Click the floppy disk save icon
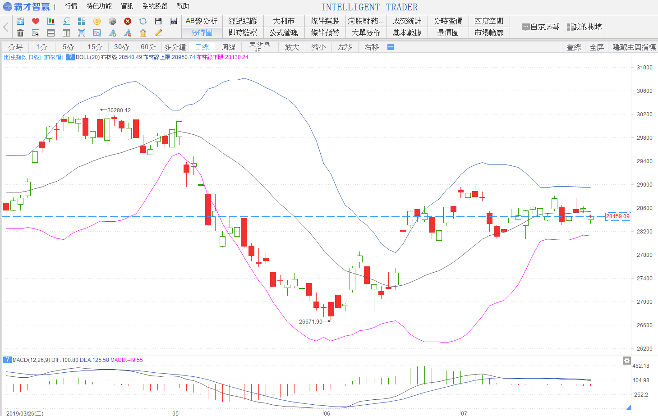Image resolution: width=658 pixels, height=416 pixels. pos(158,21)
